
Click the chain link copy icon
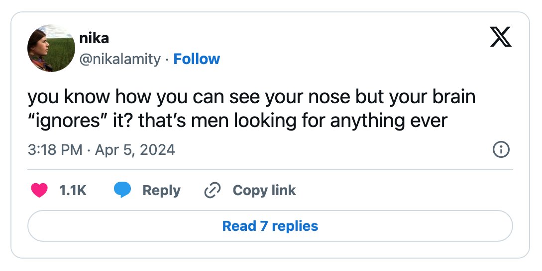pyautogui.click(x=212, y=190)
